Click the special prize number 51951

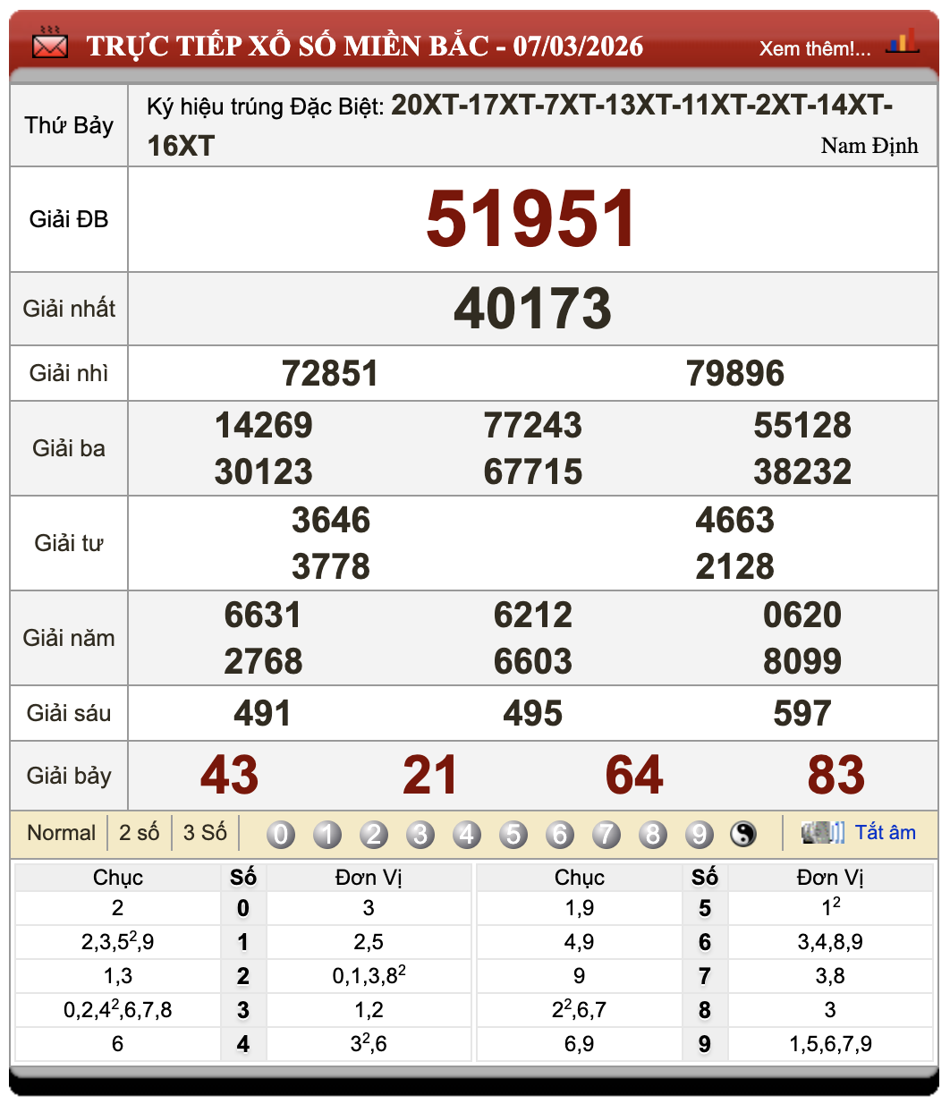coord(531,218)
